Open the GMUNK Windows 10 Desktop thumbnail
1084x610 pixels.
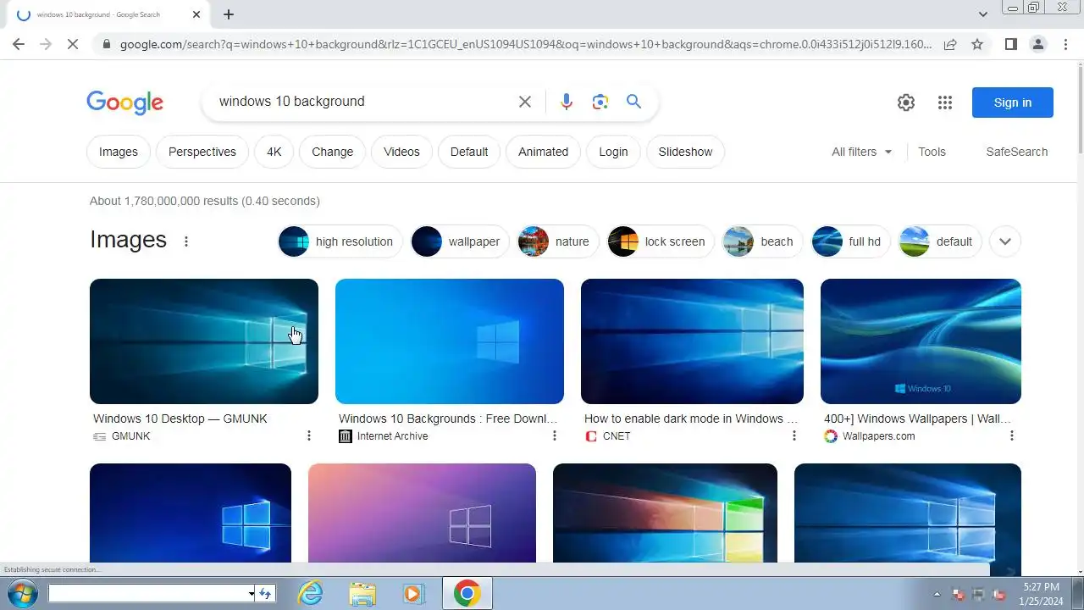[x=204, y=341]
